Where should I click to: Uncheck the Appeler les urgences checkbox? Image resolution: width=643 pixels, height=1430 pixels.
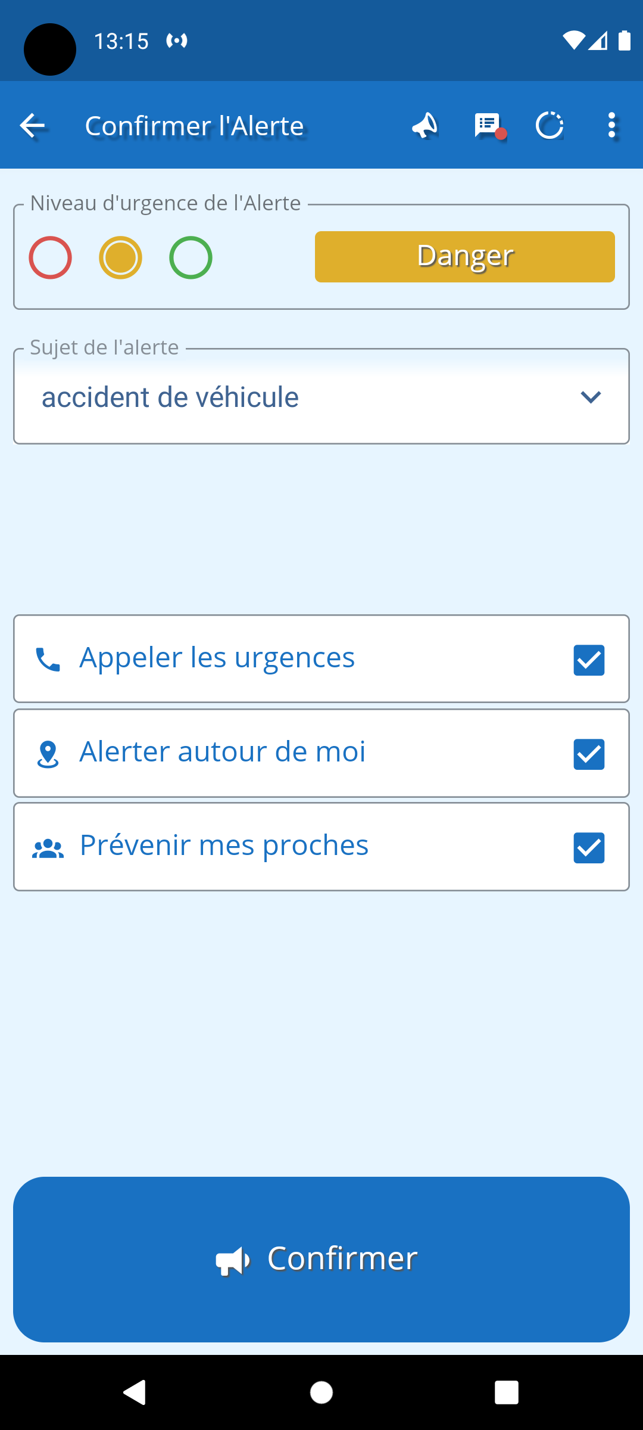pyautogui.click(x=589, y=660)
